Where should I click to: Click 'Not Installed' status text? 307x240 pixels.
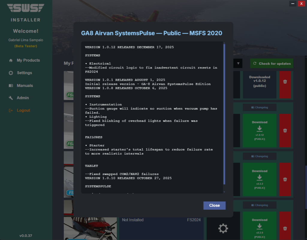coord(133,220)
